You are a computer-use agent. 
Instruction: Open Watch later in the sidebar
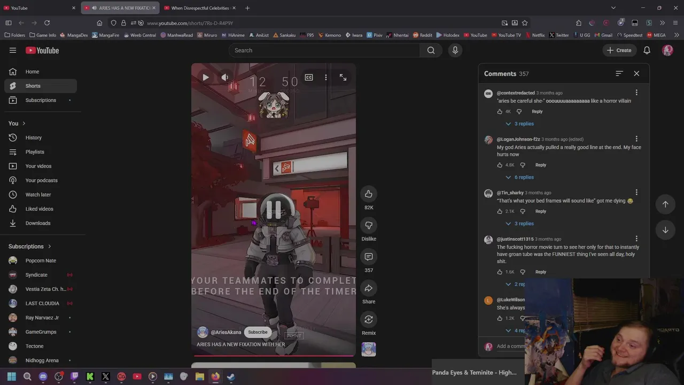[41, 195]
